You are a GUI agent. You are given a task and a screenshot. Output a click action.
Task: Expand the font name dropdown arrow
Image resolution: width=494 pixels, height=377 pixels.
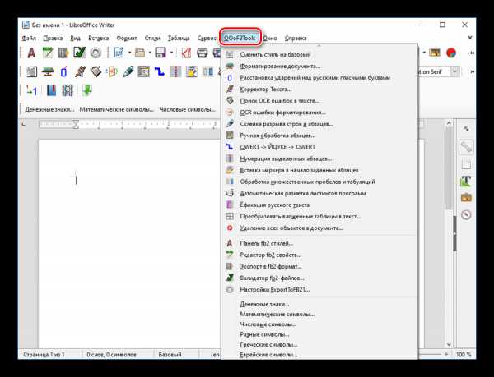click(x=459, y=72)
